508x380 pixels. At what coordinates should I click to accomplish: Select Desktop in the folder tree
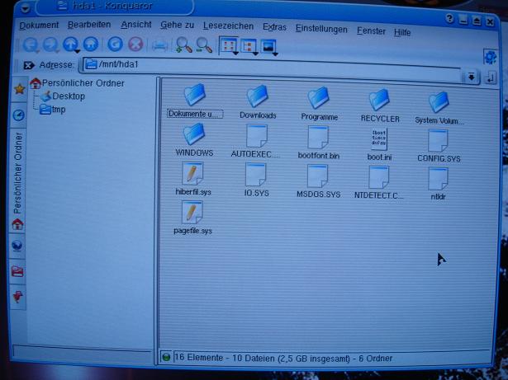coord(63,96)
